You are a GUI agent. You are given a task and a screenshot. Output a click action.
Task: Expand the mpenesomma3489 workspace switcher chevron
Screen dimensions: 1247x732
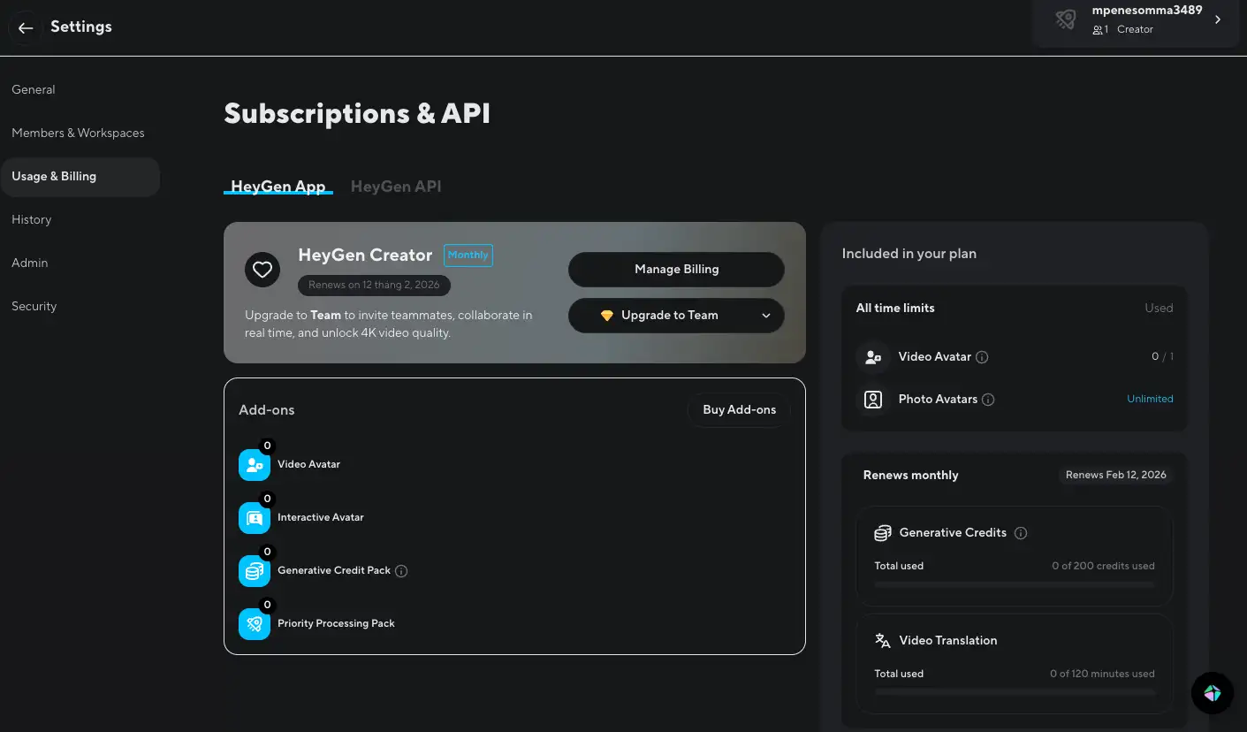[1218, 19]
